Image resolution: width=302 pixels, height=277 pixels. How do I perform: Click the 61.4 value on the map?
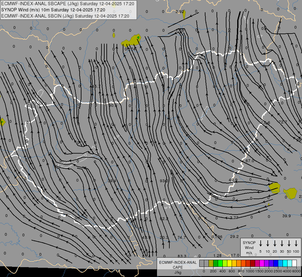(x=147, y=256)
